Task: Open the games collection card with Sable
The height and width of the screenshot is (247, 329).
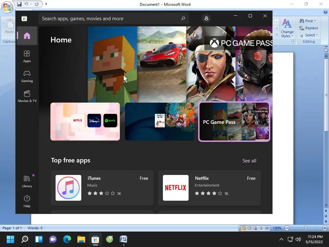Action: coord(159,121)
